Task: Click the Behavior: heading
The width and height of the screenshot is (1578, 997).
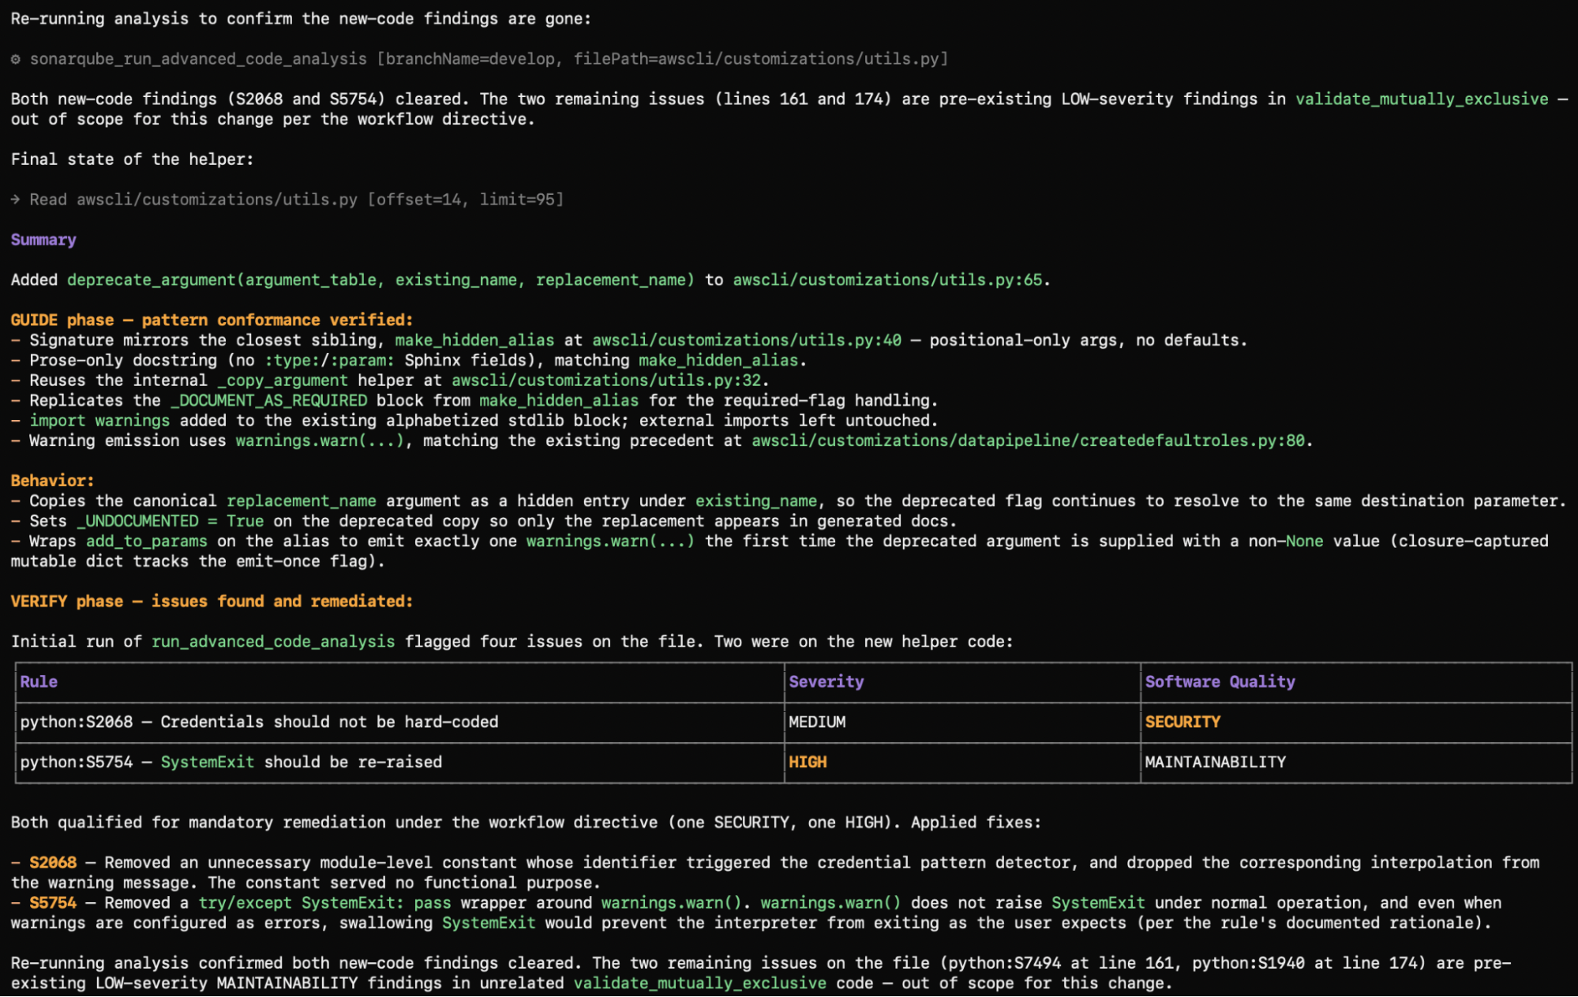Action: tap(52, 481)
